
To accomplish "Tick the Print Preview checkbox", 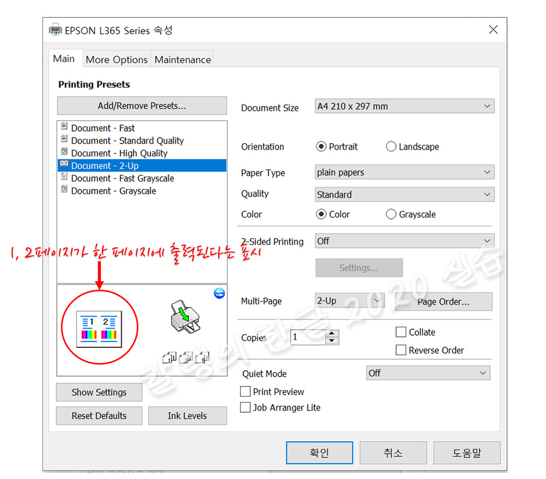I will [x=245, y=391].
